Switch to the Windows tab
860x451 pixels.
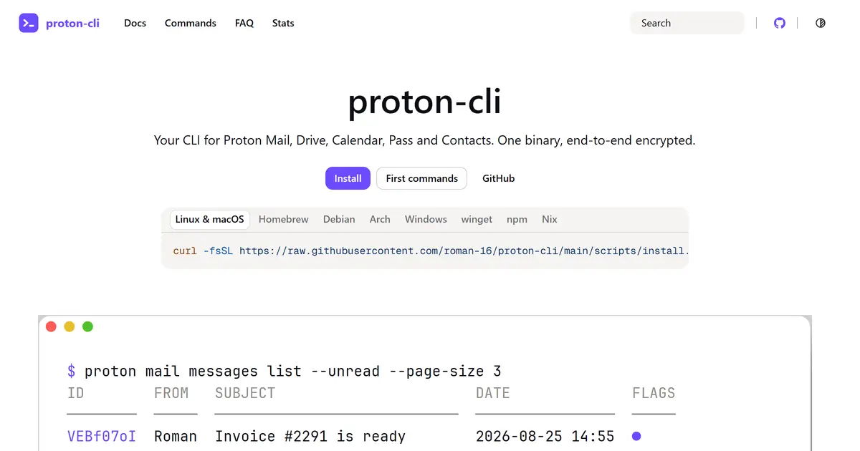tap(426, 219)
